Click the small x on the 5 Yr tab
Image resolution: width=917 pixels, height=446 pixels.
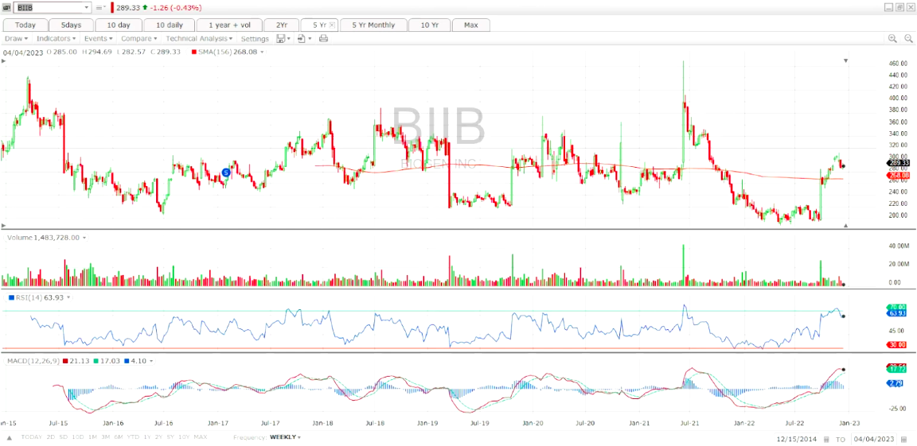point(332,25)
